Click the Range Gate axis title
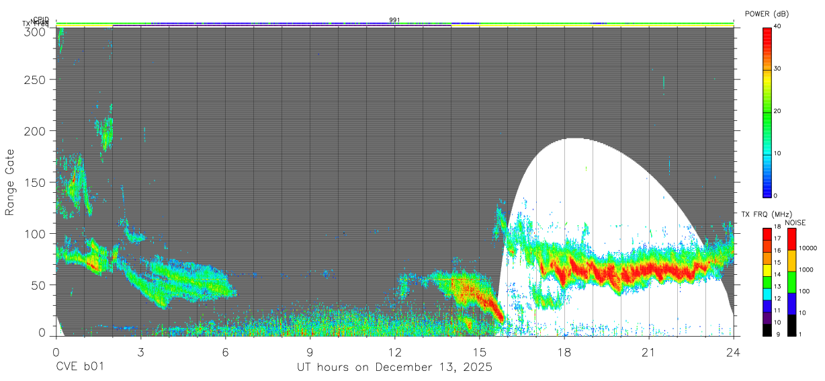Viewport: 825px width, 381px height. (x=10, y=183)
